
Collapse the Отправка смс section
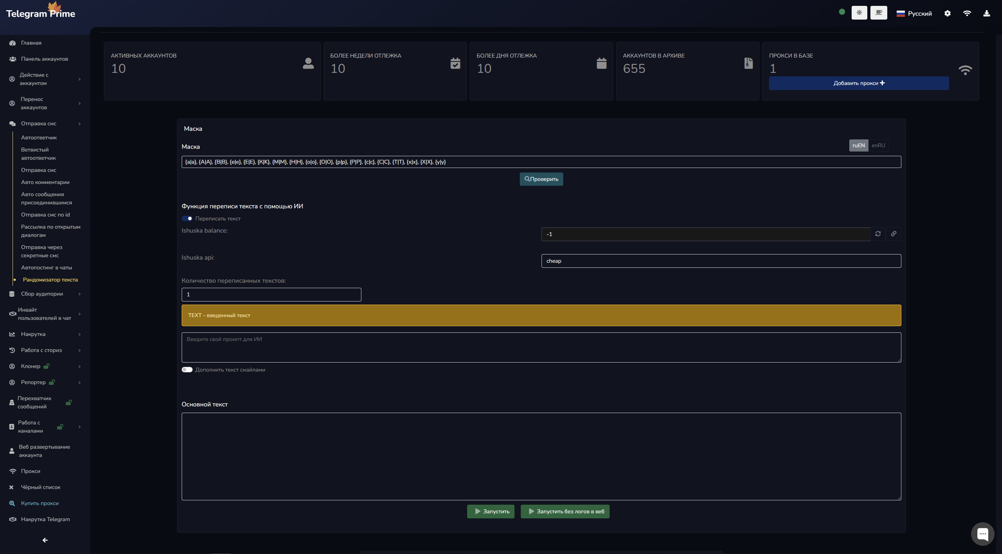45,123
